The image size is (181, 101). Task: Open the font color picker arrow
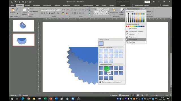(68, 13)
